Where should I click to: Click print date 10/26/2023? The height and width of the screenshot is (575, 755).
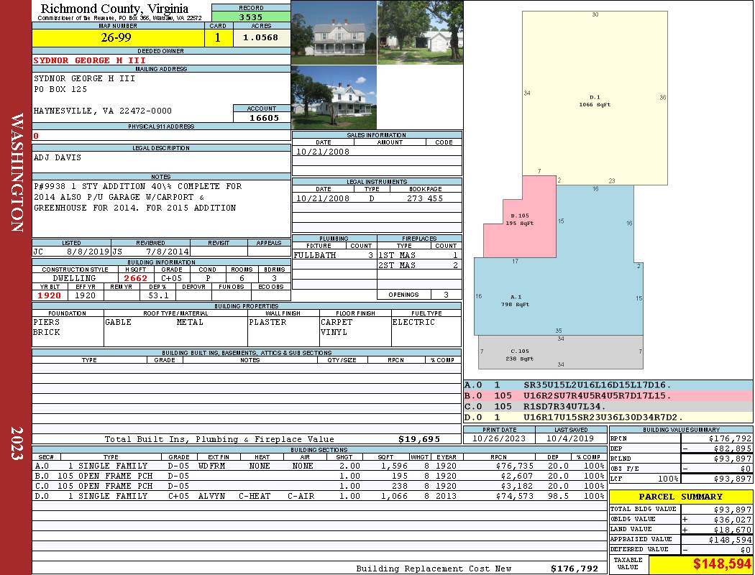(x=499, y=438)
